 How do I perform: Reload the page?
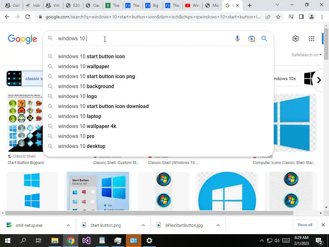[x=28, y=17]
